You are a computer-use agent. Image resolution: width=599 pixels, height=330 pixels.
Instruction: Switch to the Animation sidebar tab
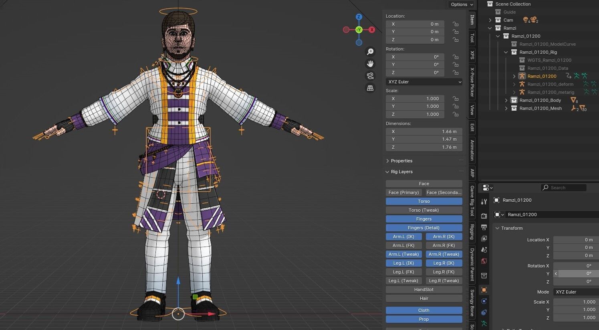[472, 150]
